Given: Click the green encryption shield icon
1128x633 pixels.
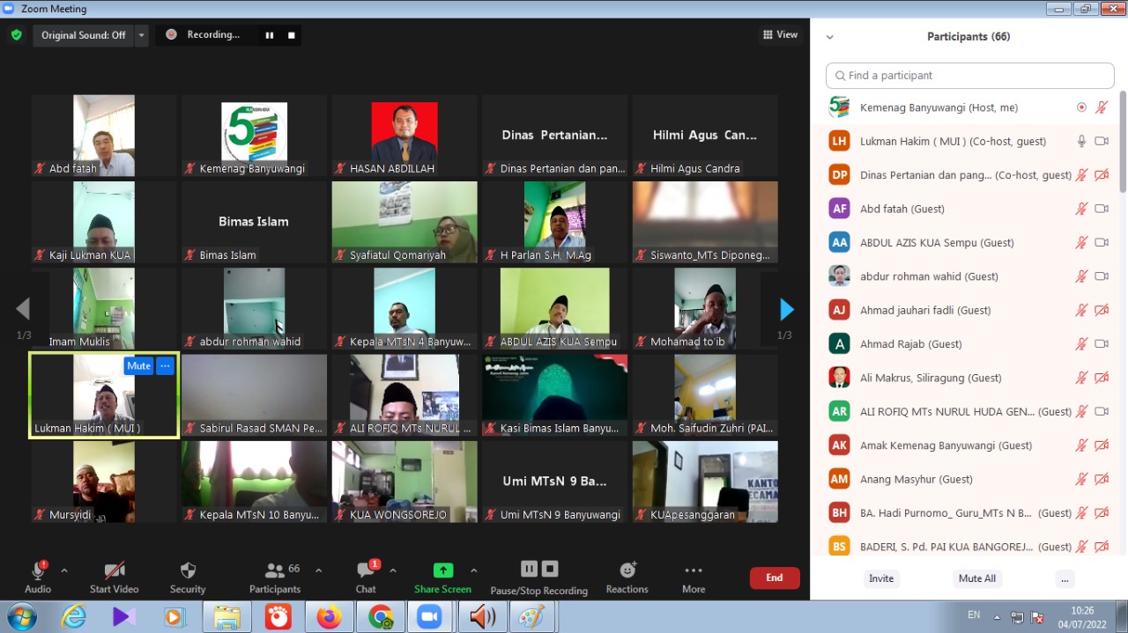Looking at the screenshot, I should pyautogui.click(x=16, y=35).
